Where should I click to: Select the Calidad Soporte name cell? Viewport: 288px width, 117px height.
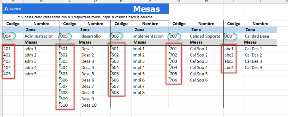pyautogui.click(x=206, y=36)
